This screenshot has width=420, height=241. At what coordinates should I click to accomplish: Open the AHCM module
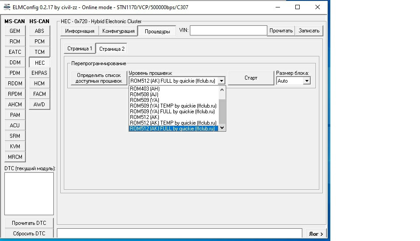pos(15,104)
